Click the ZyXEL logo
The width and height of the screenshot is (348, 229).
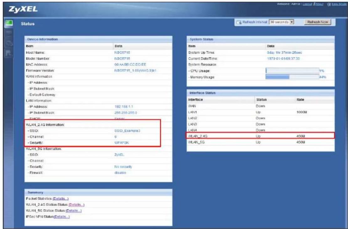[x=23, y=9]
